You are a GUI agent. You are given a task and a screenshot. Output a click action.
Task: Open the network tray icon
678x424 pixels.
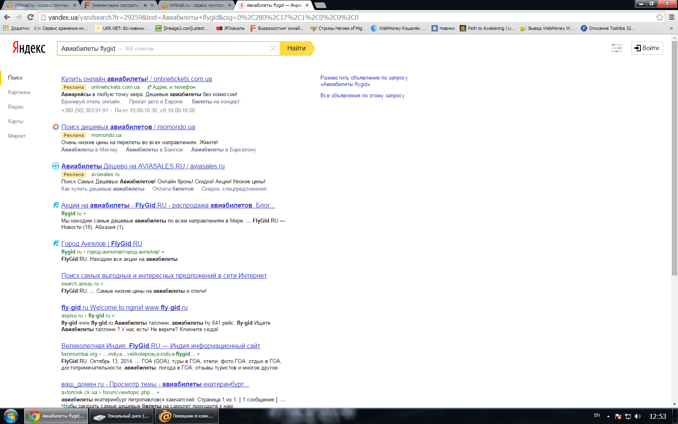(x=628, y=416)
